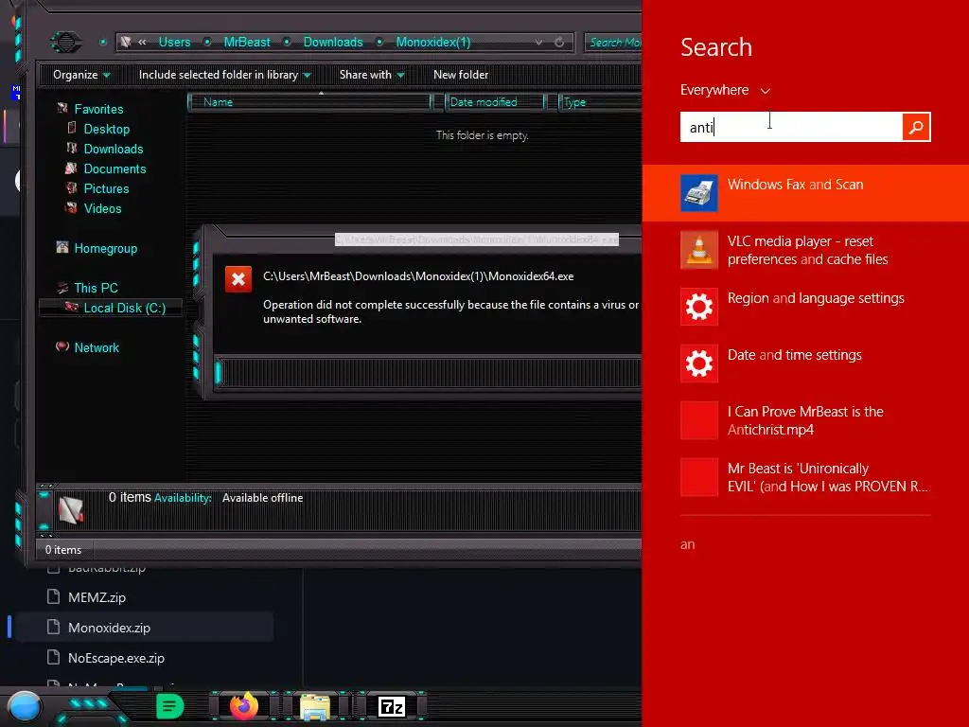
Task: Click the file icon next to Monoxidex.zip
Action: point(54,627)
